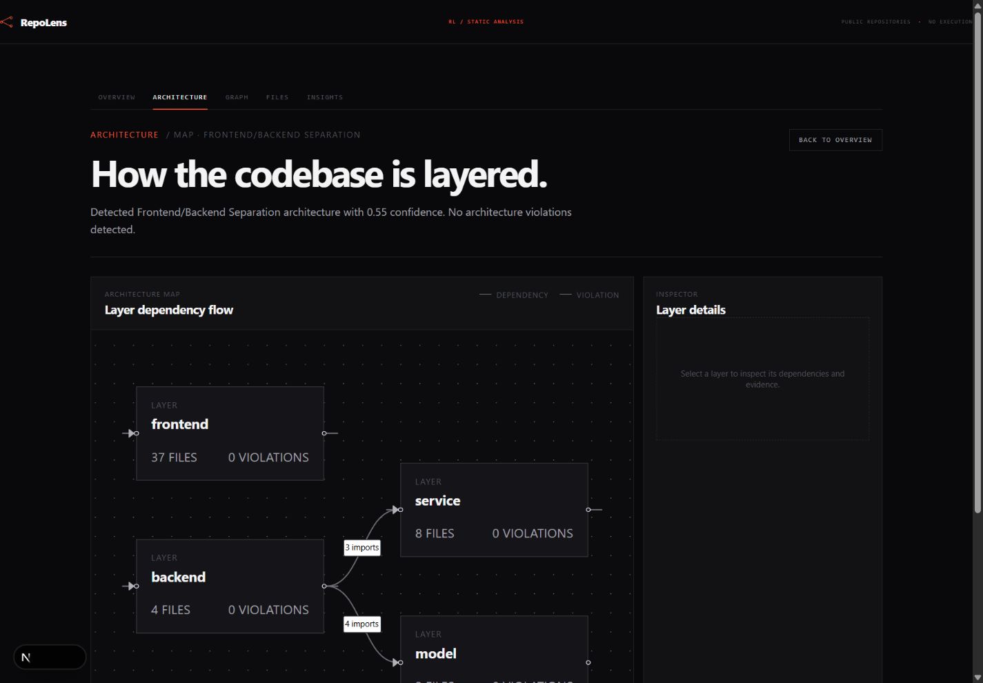The height and width of the screenshot is (683, 983).
Task: Click "4 FILES" in the backend card
Action: 170,610
